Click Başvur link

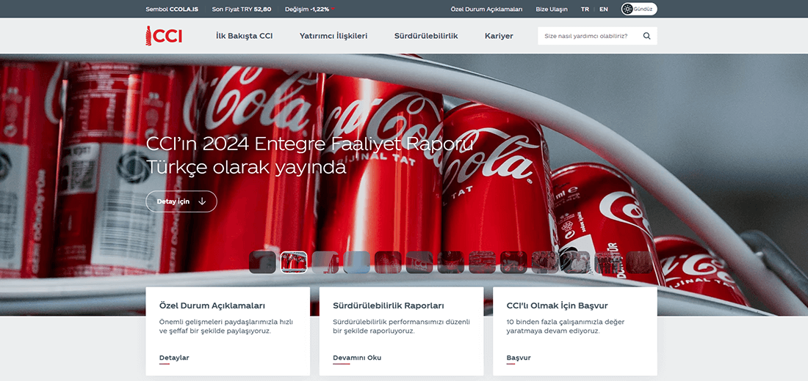click(x=519, y=358)
